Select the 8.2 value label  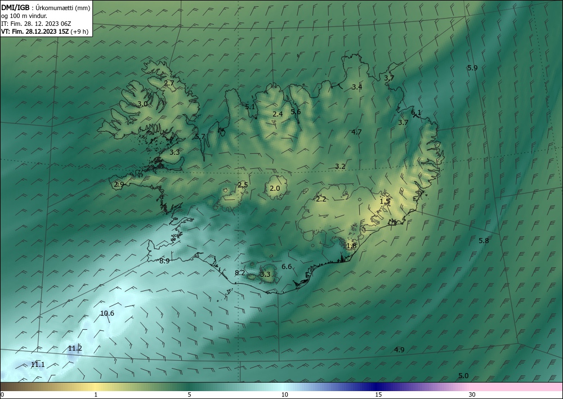(240, 273)
